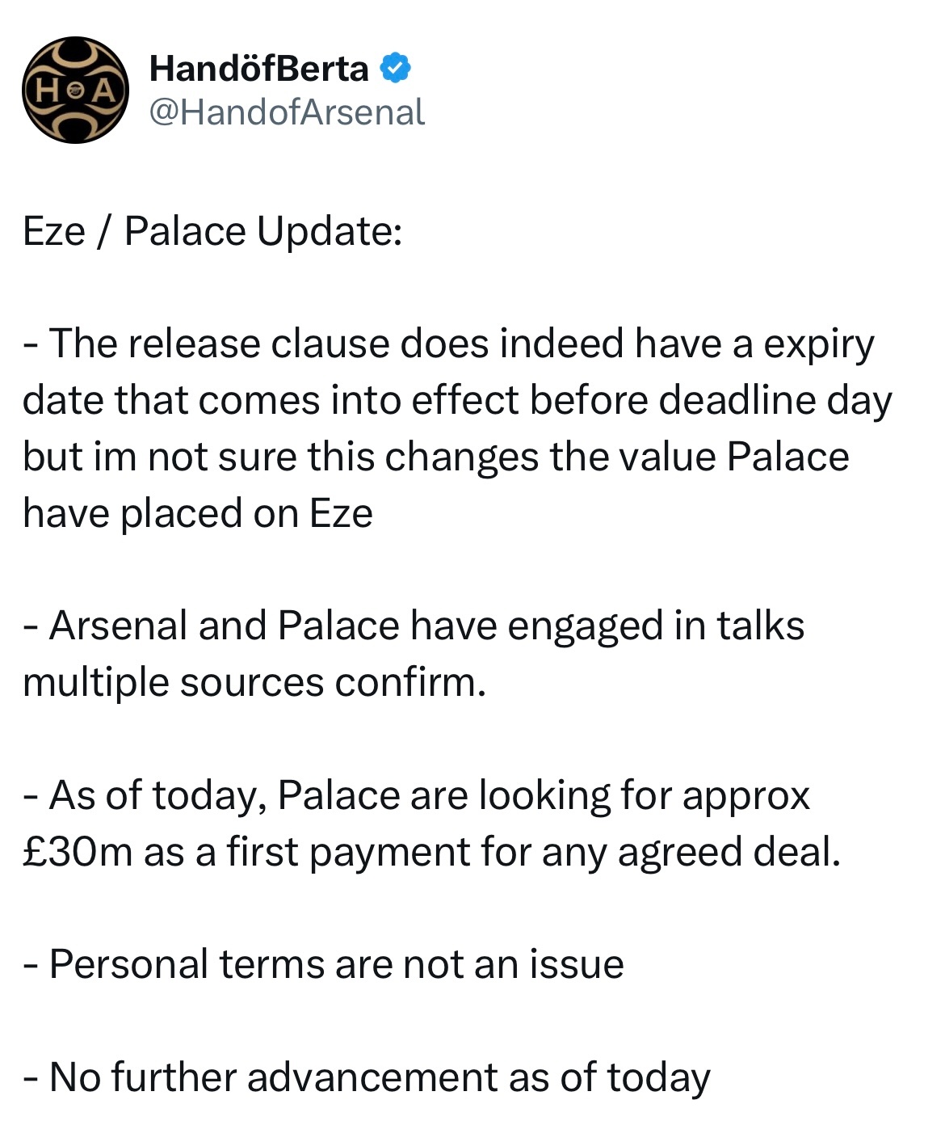The image size is (945, 1121).
Task: Open the HandöfBerta profile avatar
Action: [x=74, y=91]
